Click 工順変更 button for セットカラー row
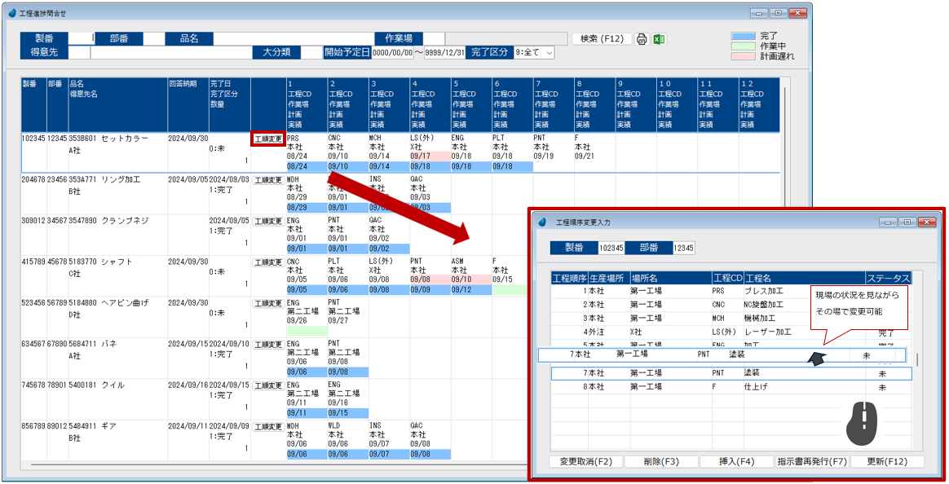Screen dimensions: 949x484 [x=268, y=139]
